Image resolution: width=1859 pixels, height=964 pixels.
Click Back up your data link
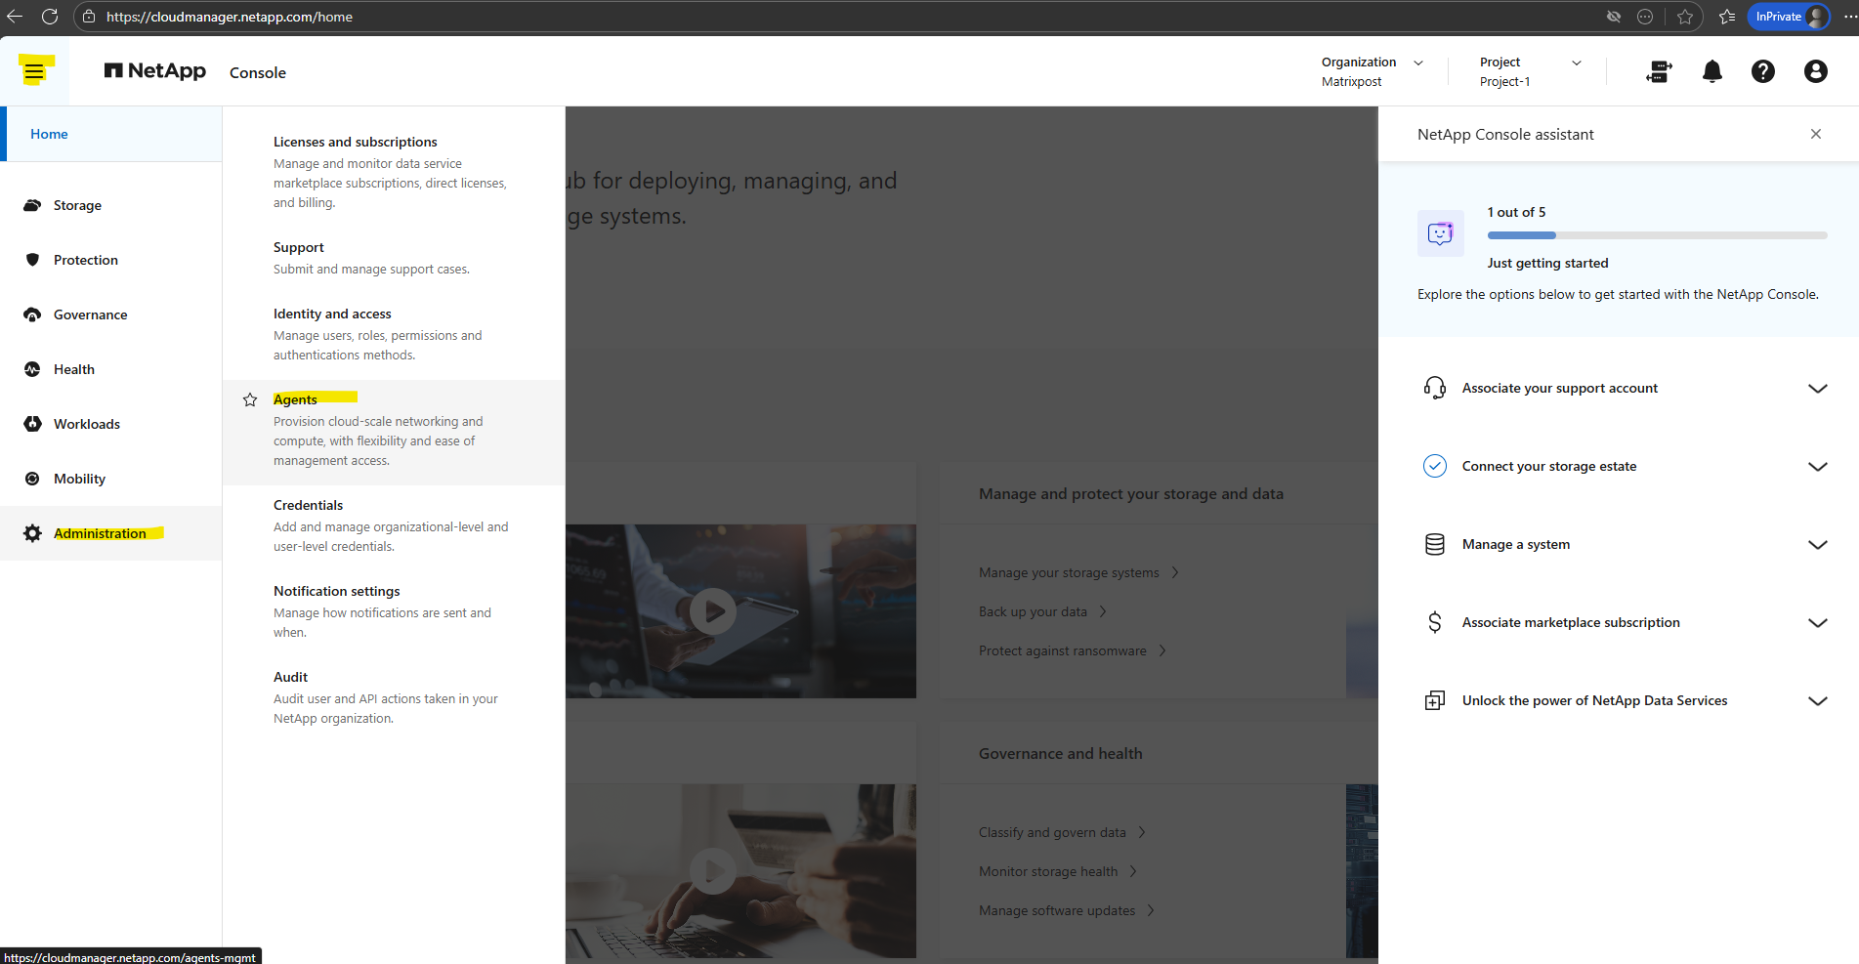(1042, 611)
